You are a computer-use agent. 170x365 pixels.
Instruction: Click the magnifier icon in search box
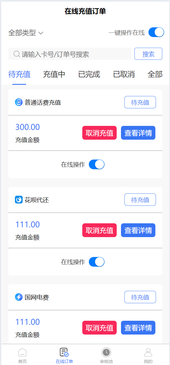coord(17,54)
